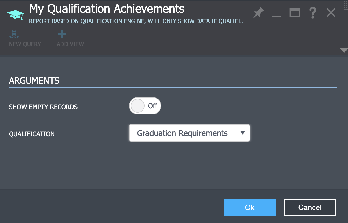348x223 pixels.
Task: Open the Graduation Requirements dropdown
Action: (182, 133)
